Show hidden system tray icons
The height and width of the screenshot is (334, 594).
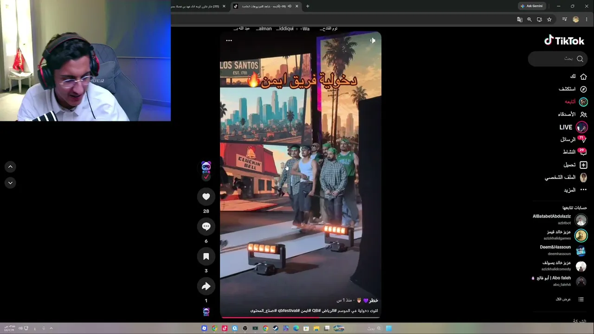51,328
